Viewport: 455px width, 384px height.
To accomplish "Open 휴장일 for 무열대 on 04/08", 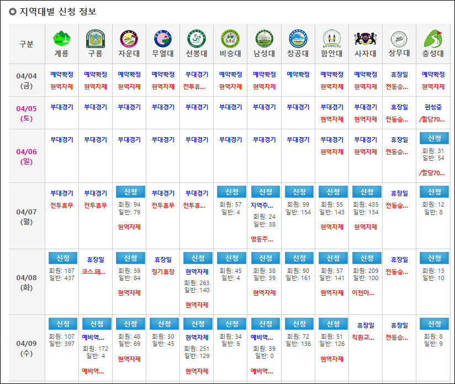I will coord(163,259).
